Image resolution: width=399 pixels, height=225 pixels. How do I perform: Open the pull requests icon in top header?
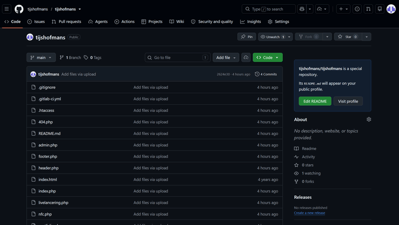tap(368, 9)
